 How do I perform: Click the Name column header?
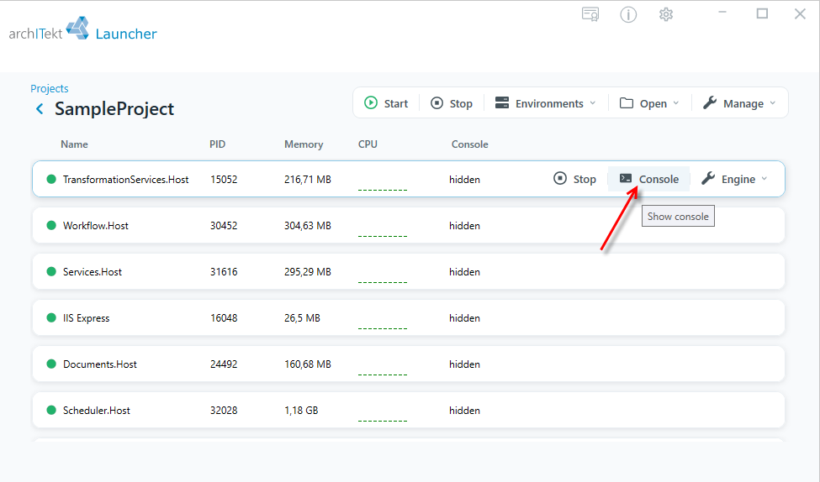[x=74, y=144]
